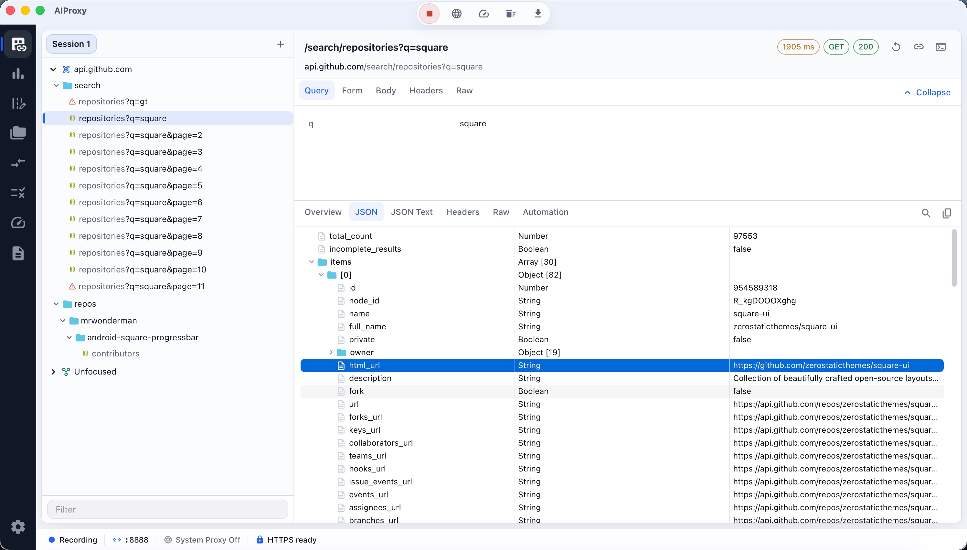The height and width of the screenshot is (550, 967).
Task: Click the warning icon beside repositories?q=gt
Action: (72, 101)
